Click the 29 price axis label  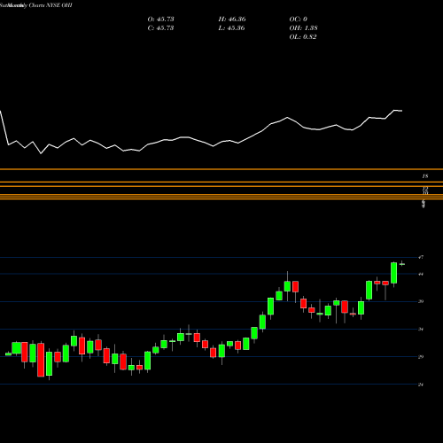click(x=421, y=357)
